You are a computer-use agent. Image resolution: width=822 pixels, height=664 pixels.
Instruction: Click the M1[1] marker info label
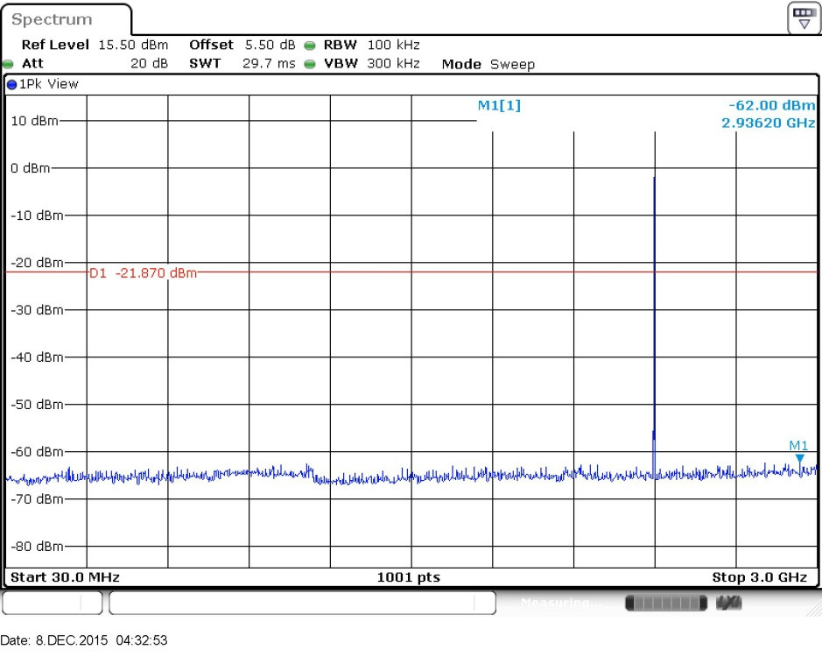point(499,105)
